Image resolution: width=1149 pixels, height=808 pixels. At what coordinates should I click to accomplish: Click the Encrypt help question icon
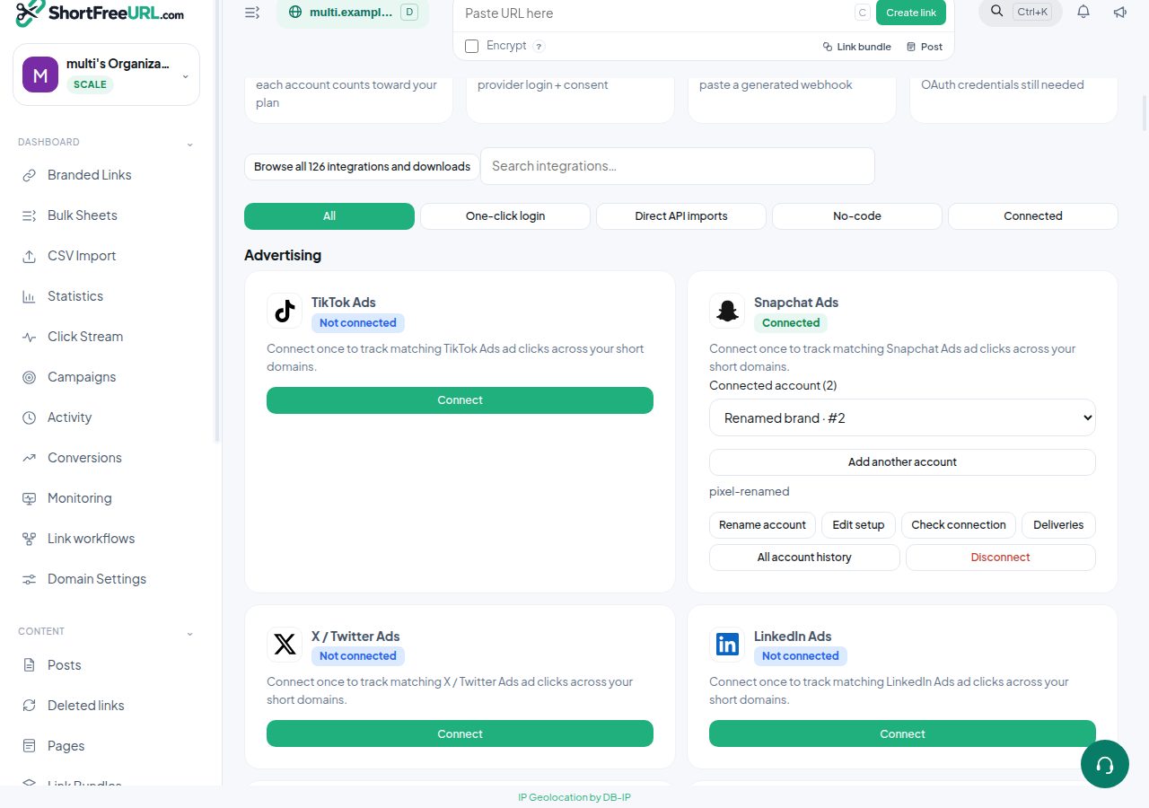539,47
